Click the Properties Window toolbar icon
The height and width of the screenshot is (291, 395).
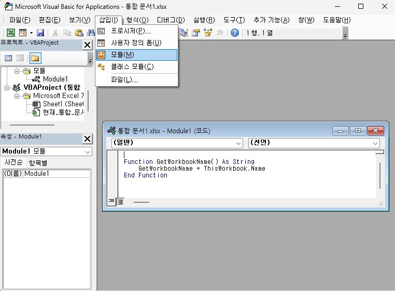(x=196, y=33)
